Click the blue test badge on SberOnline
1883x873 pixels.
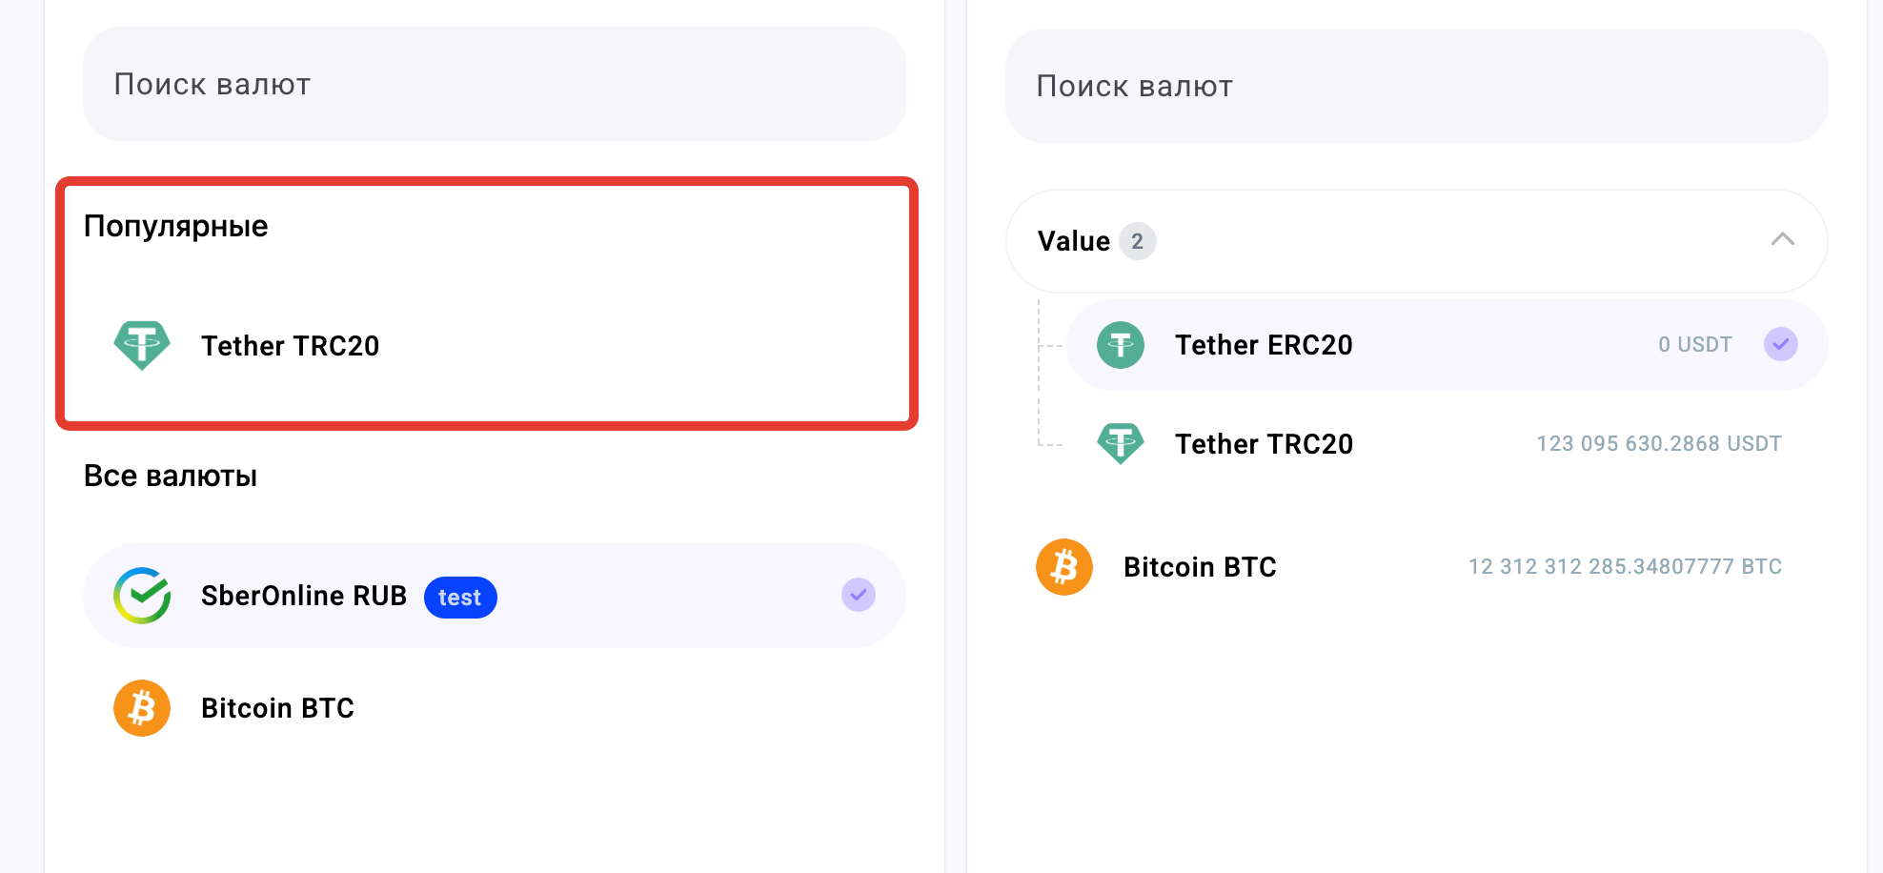click(x=460, y=598)
